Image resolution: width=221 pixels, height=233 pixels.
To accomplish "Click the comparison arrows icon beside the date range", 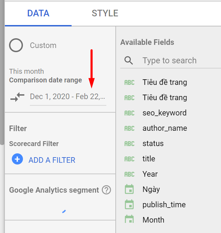I will coord(17,97).
